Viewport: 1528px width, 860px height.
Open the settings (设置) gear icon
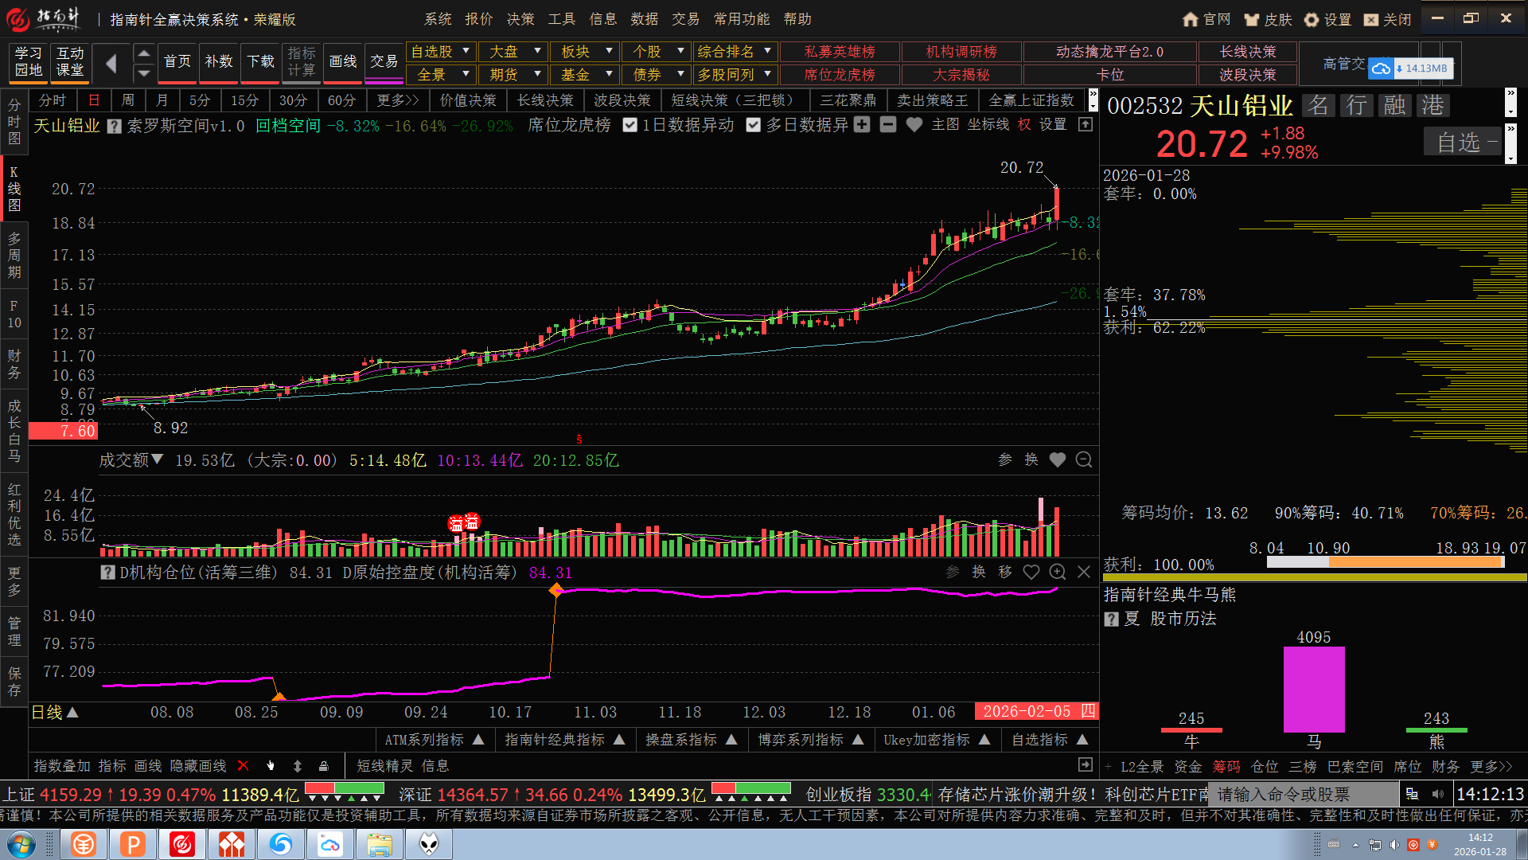coord(1312,19)
